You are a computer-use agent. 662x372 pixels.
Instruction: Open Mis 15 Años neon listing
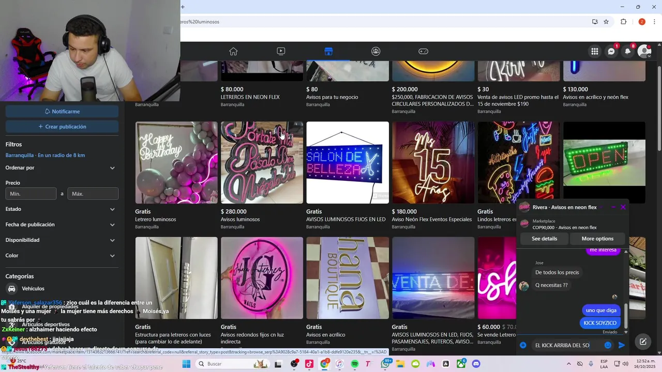coord(433,163)
